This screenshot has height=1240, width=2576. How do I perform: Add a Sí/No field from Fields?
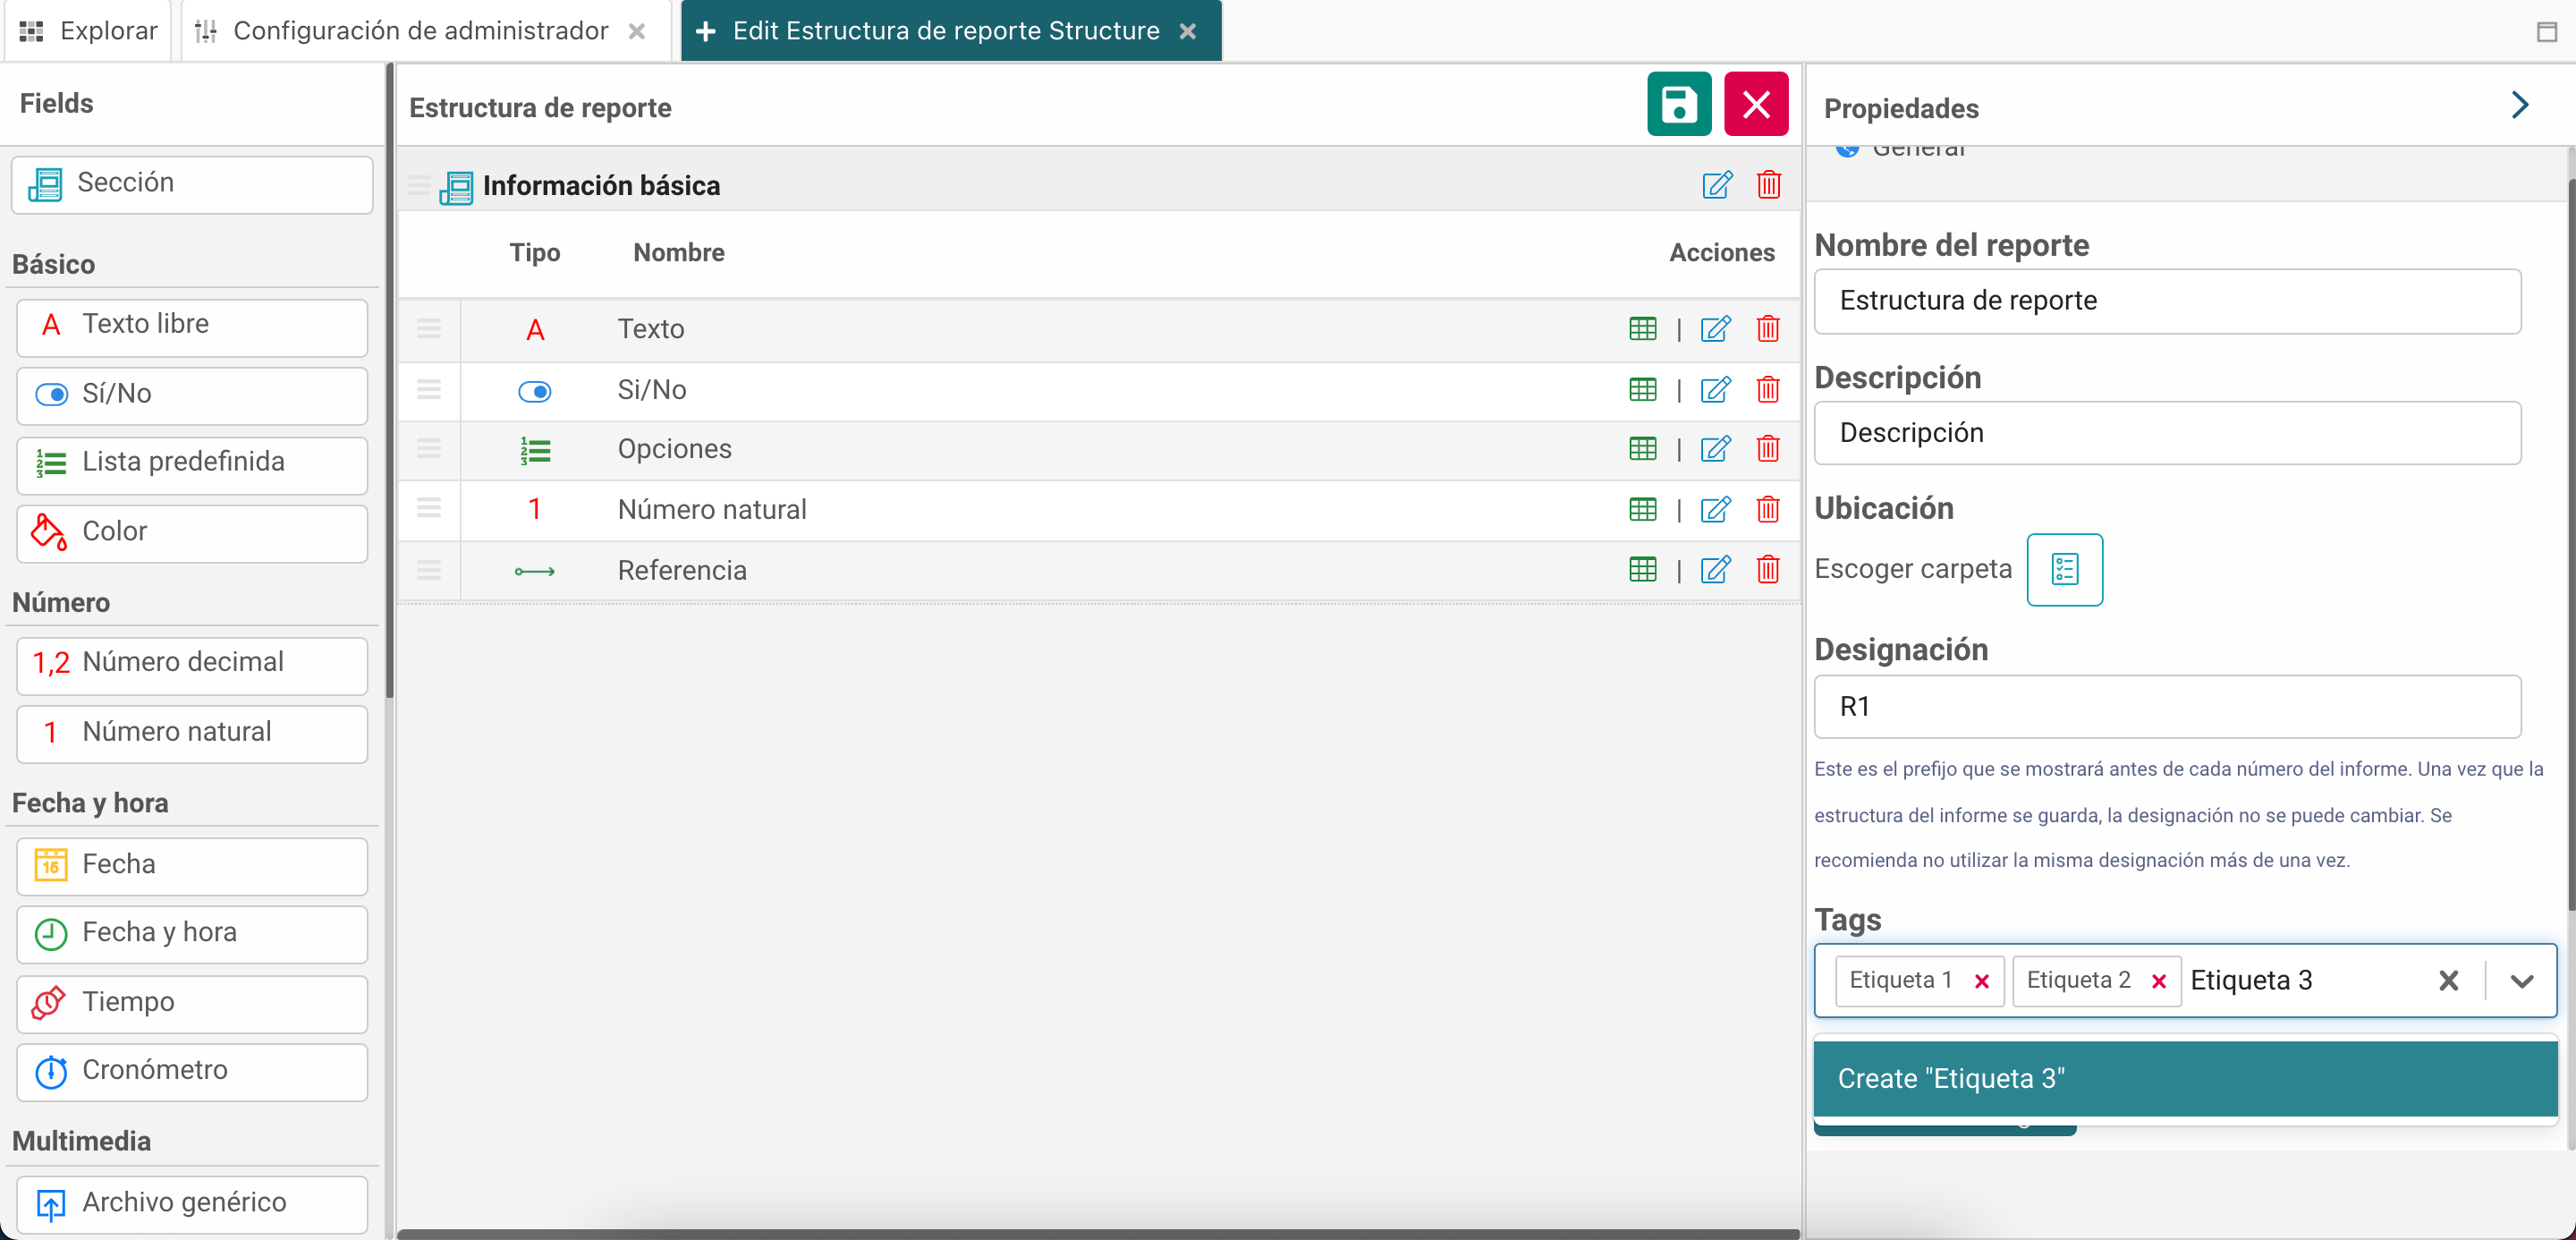click(192, 395)
